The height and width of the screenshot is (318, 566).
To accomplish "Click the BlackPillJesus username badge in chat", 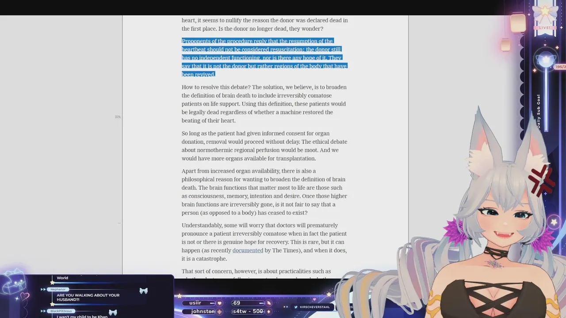I will pos(61,311).
